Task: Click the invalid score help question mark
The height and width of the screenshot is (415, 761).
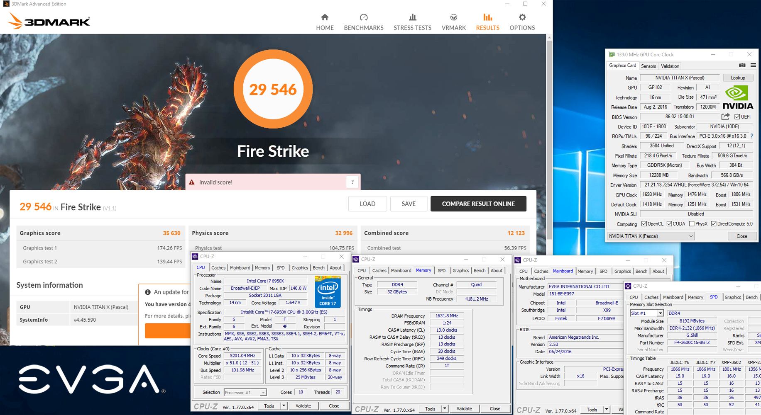Action: 352,182
